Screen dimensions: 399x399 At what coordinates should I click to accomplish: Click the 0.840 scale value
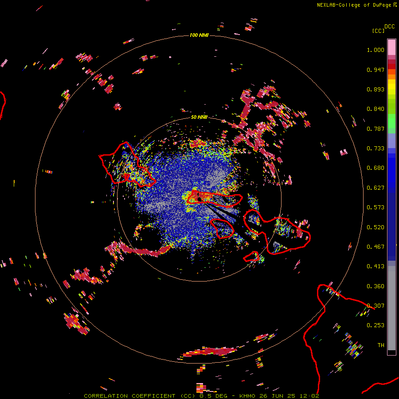376,109
